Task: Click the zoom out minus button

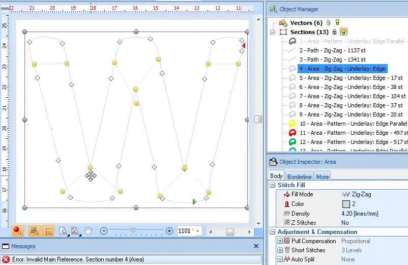Action: coord(104,231)
